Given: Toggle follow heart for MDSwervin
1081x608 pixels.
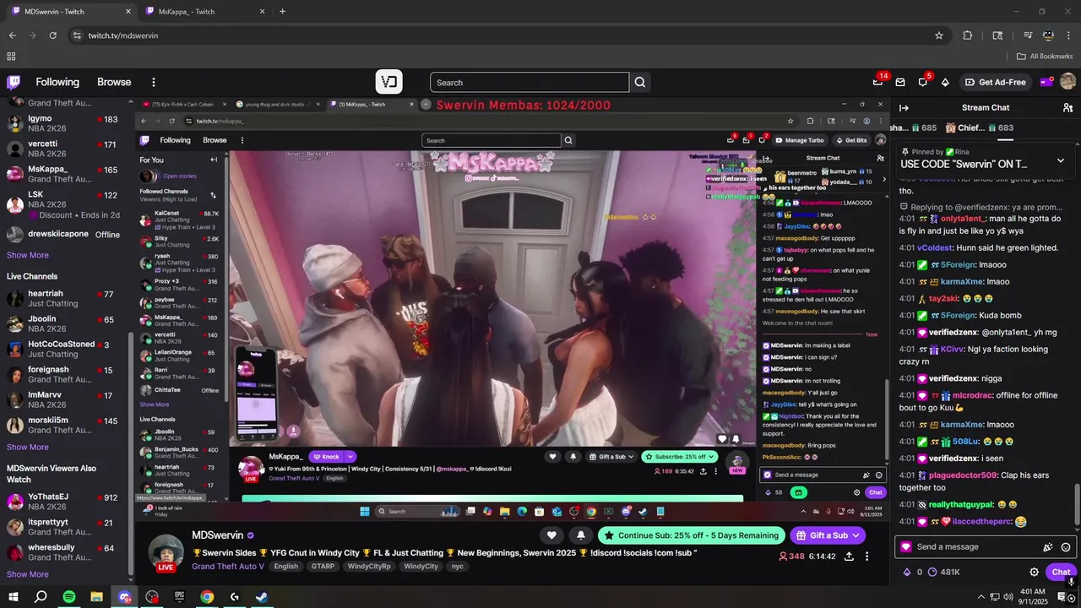Looking at the screenshot, I should [x=551, y=535].
